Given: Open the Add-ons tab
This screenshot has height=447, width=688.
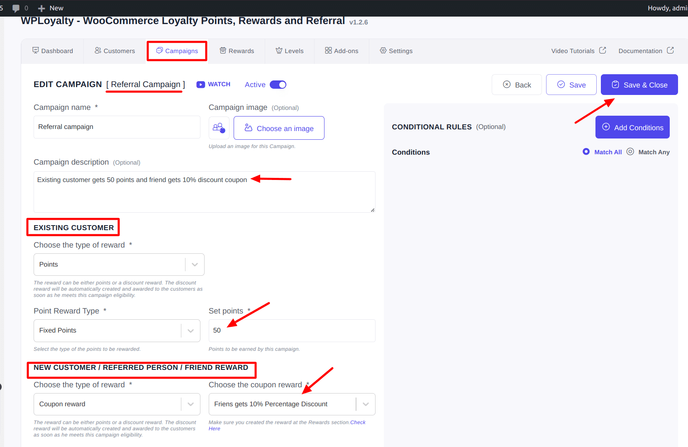Looking at the screenshot, I should coord(342,51).
